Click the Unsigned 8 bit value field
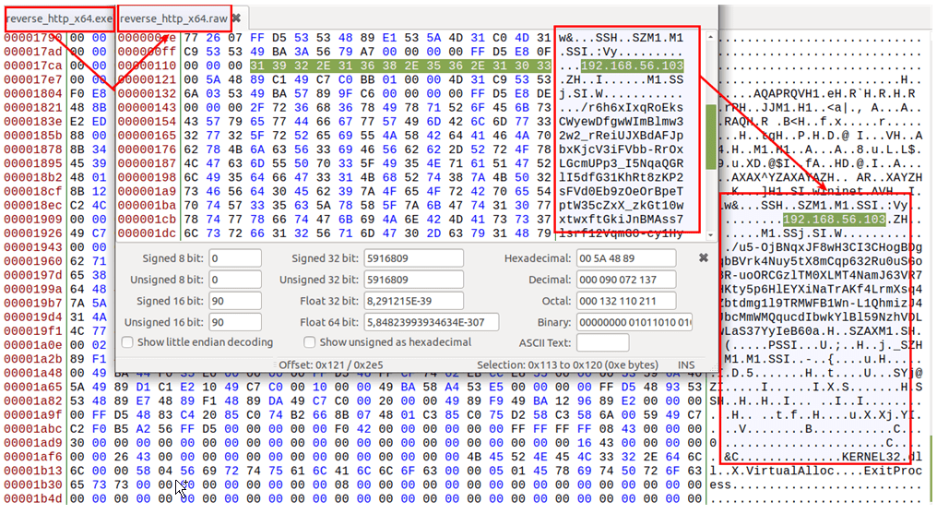 click(x=235, y=280)
